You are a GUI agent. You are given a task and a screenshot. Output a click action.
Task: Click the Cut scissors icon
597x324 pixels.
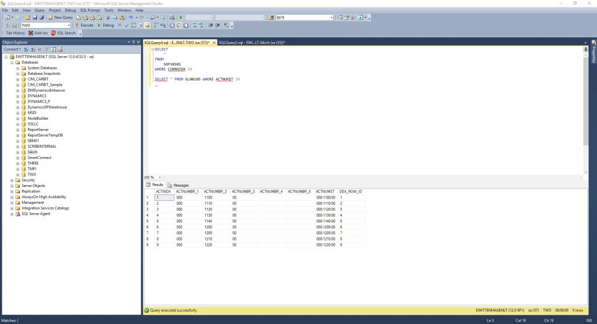click(108, 18)
